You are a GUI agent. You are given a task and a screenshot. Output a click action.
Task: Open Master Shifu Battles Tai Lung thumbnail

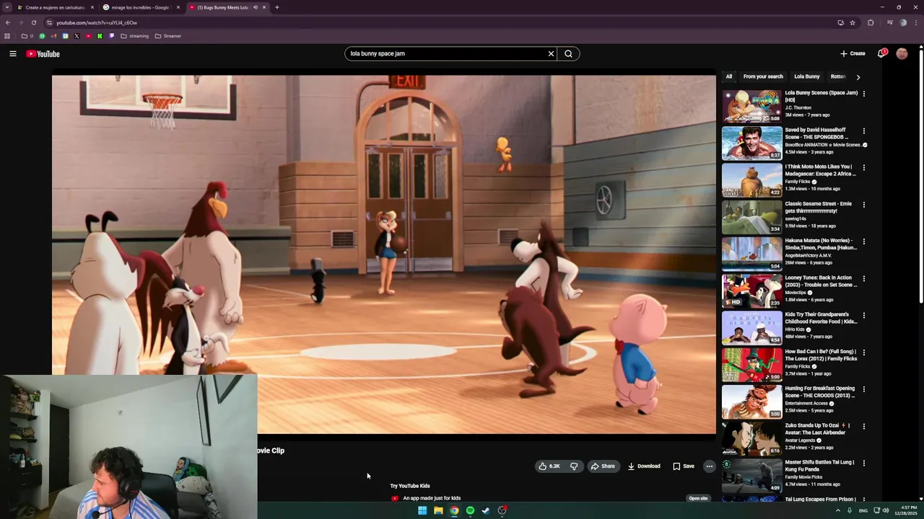point(751,475)
